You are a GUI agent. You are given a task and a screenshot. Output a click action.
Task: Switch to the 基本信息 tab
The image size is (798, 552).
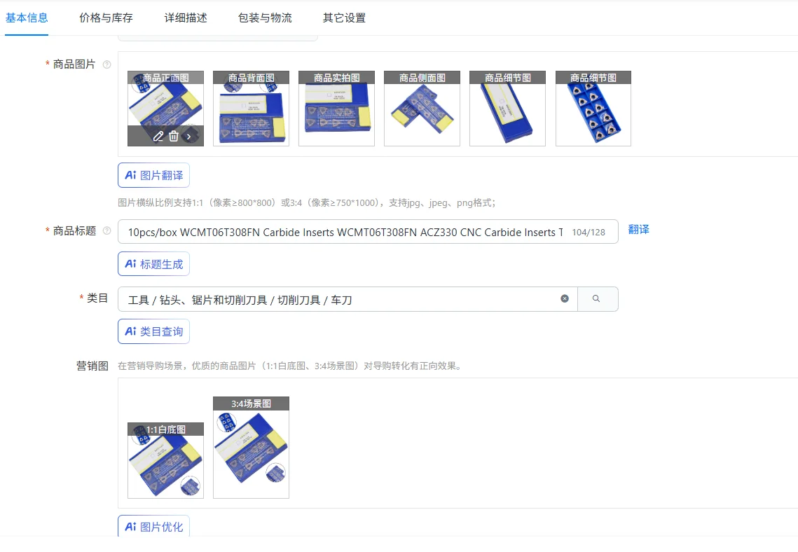(x=27, y=18)
